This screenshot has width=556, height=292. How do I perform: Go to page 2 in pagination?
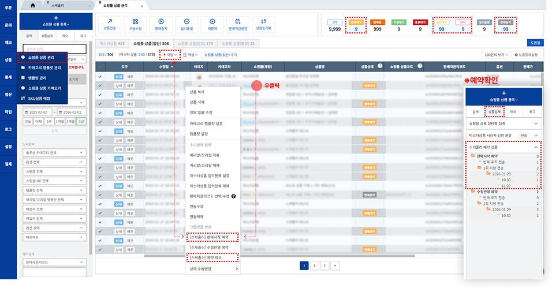pyautogui.click(x=314, y=265)
